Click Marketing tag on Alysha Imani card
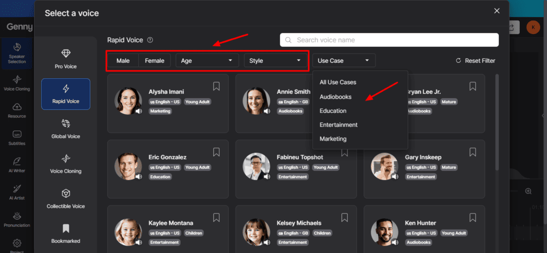 pos(160,111)
